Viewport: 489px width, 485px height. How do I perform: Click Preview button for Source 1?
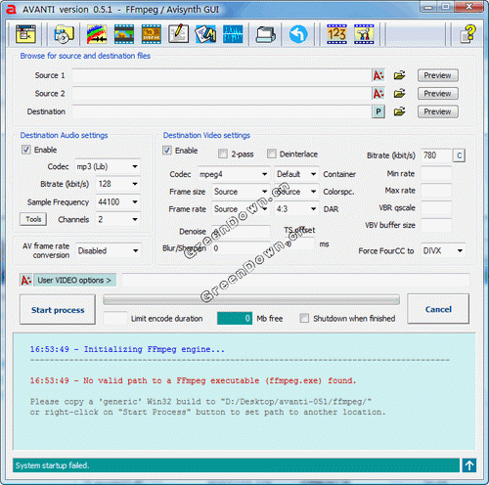pos(437,75)
